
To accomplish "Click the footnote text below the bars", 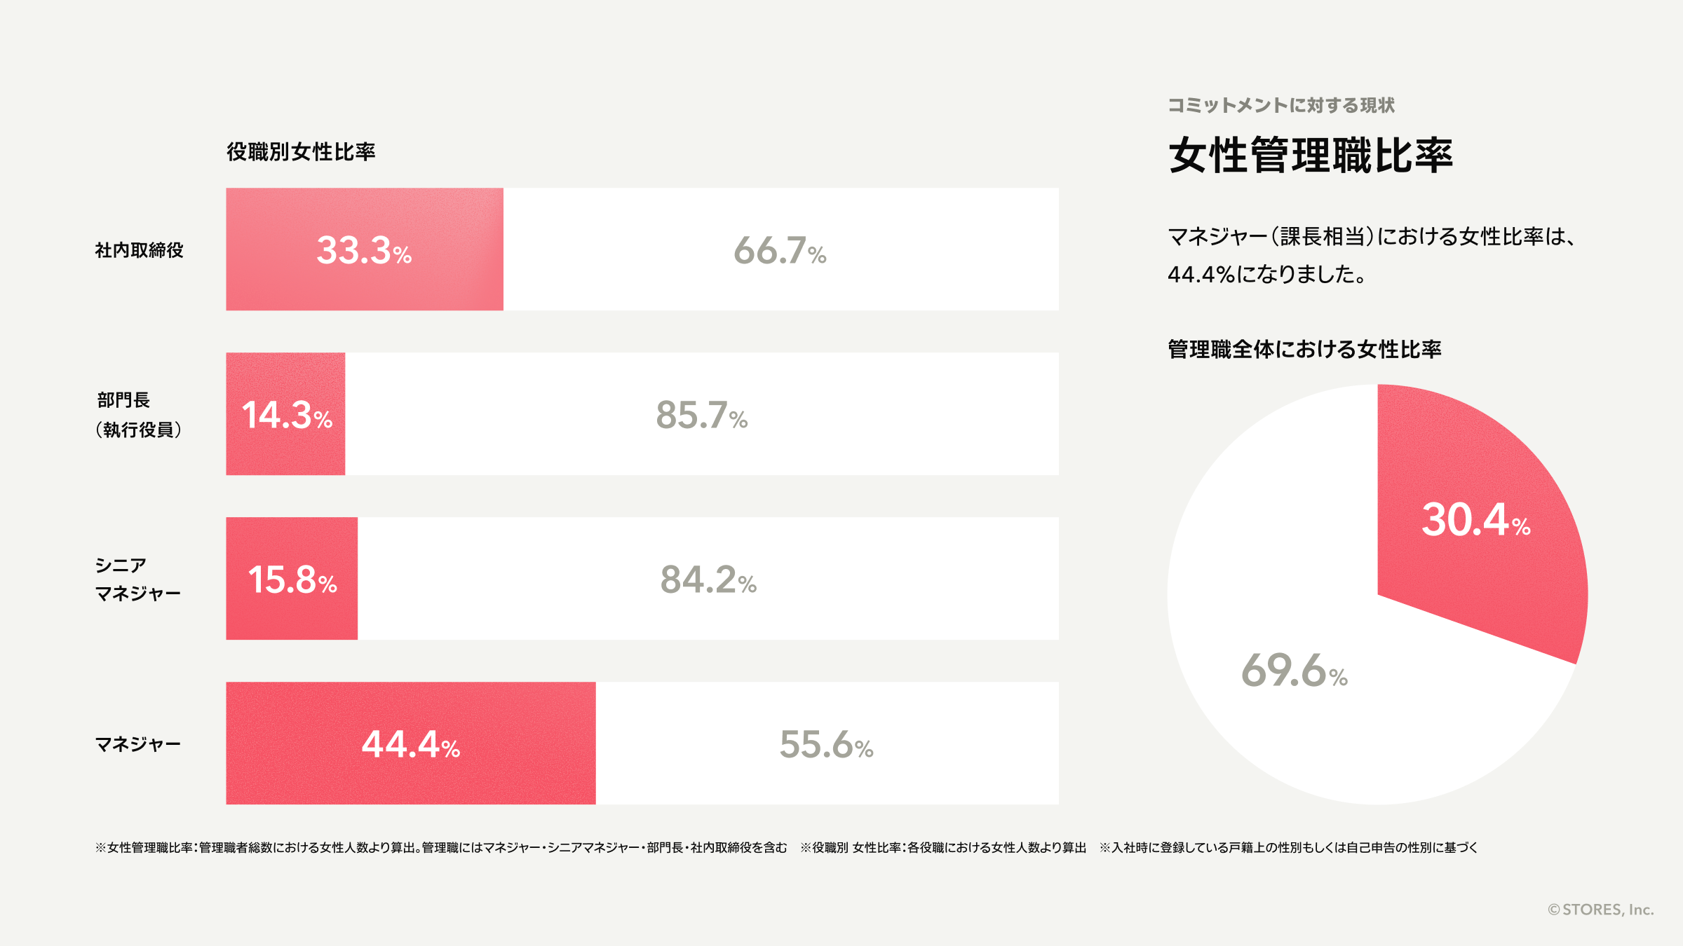I will point(785,848).
